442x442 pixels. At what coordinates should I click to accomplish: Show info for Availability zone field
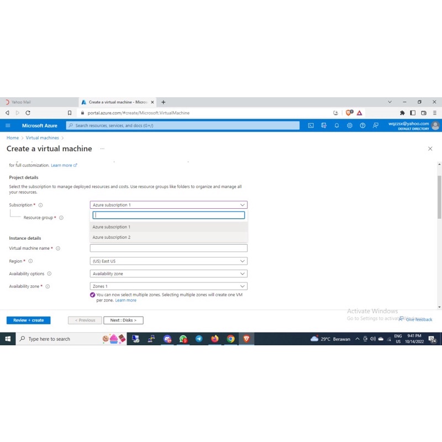48,286
